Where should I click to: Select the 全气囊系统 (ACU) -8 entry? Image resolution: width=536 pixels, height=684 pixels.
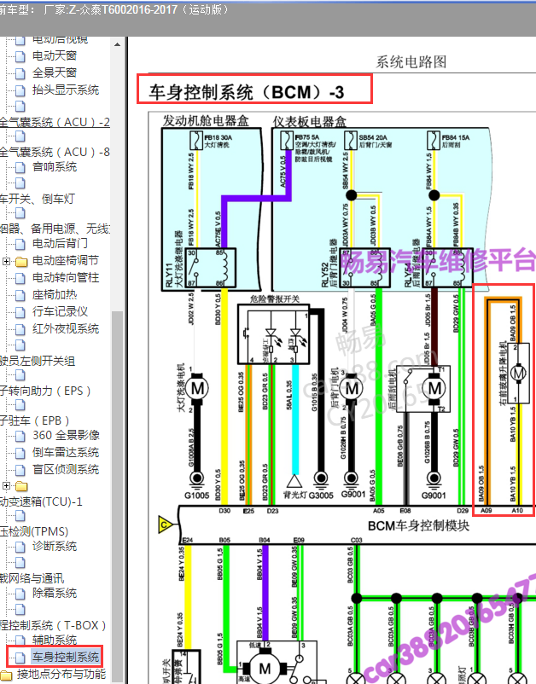point(55,152)
